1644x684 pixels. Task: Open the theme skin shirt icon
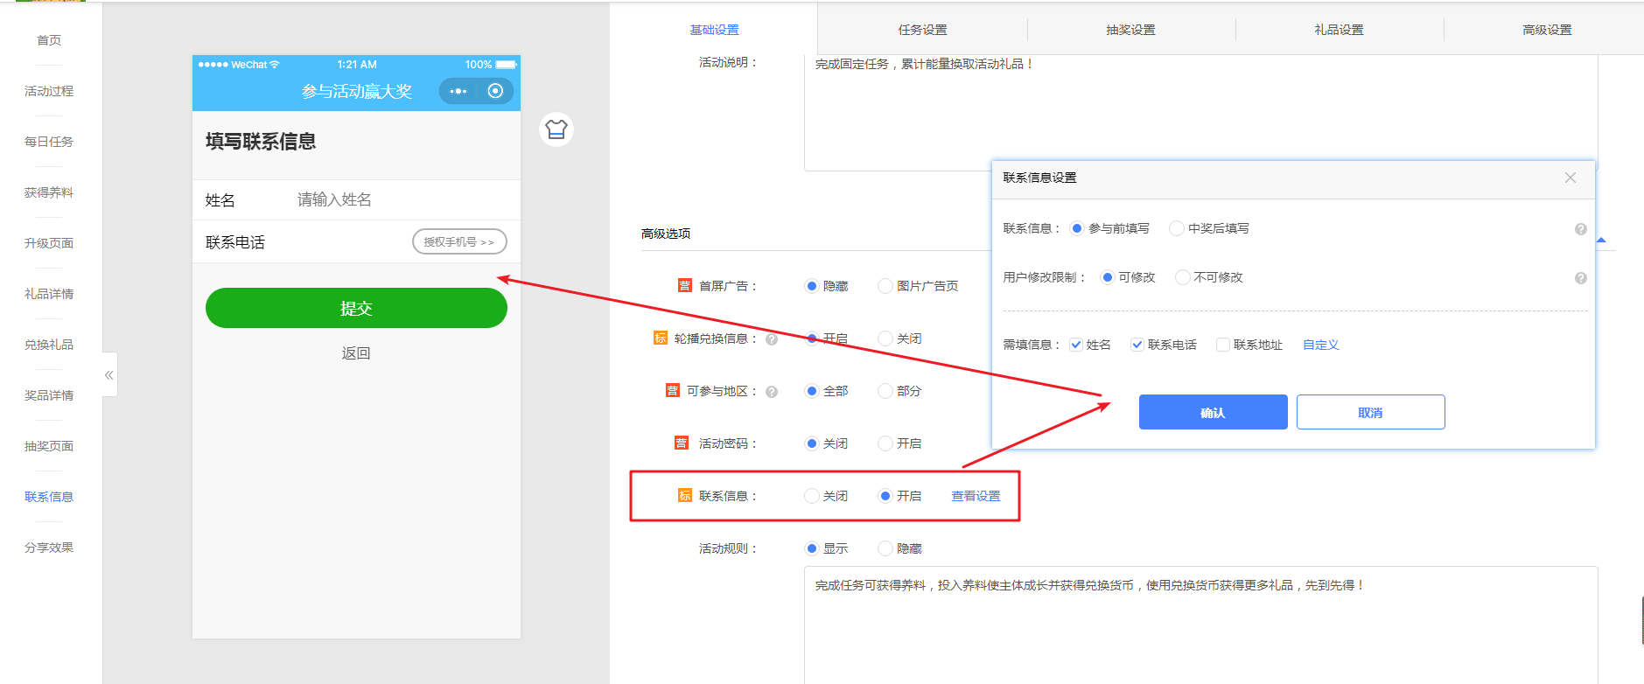coord(556,129)
